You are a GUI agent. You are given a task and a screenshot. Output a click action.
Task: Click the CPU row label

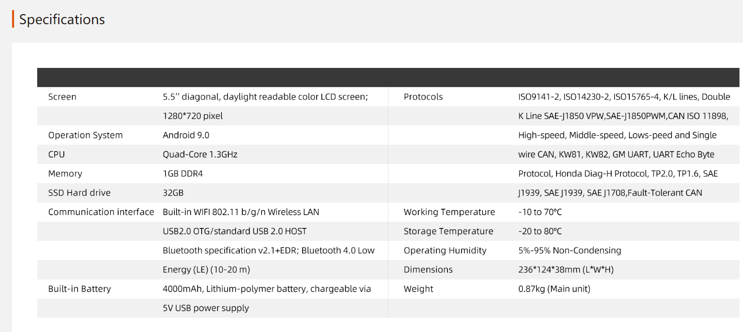(x=56, y=154)
